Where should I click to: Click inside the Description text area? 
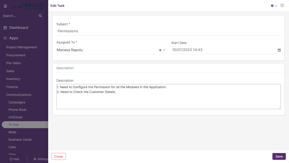click(x=168, y=97)
